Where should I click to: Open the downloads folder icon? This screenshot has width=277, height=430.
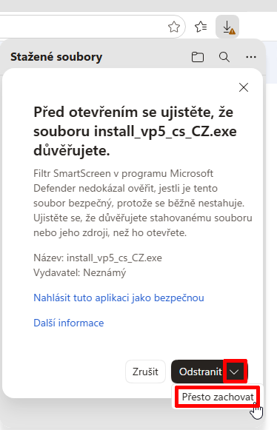point(198,57)
